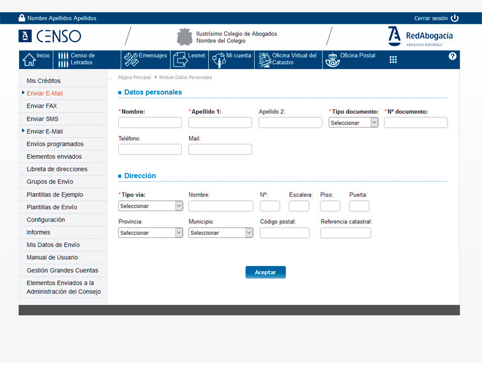Expand the Provincia dropdown
This screenshot has width=482, height=379.
click(x=150, y=233)
